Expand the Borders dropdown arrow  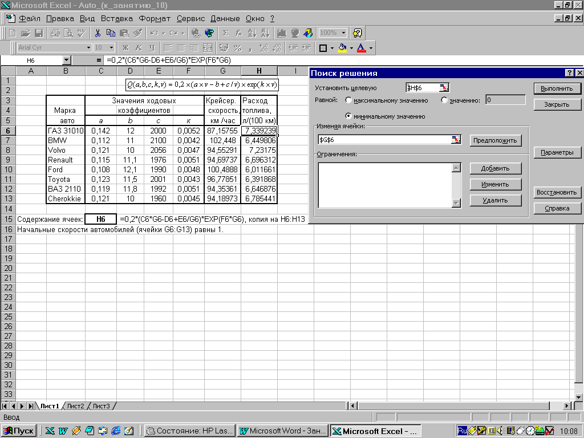[332, 48]
